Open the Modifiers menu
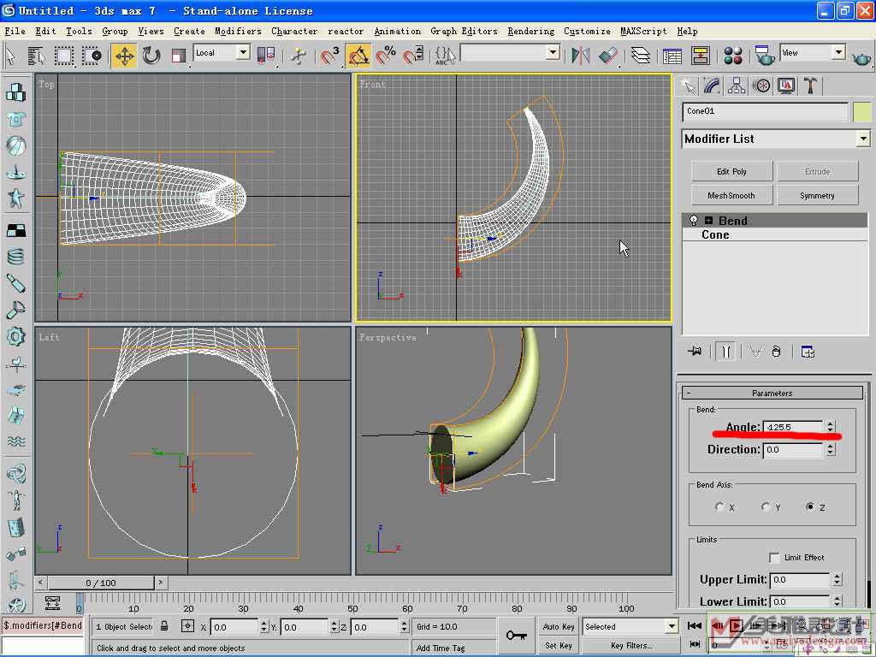Image resolution: width=876 pixels, height=657 pixels. point(238,32)
